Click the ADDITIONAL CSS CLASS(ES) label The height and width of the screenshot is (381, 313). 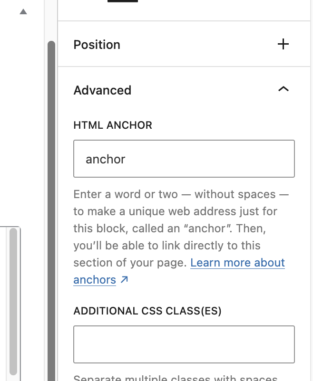click(x=147, y=311)
